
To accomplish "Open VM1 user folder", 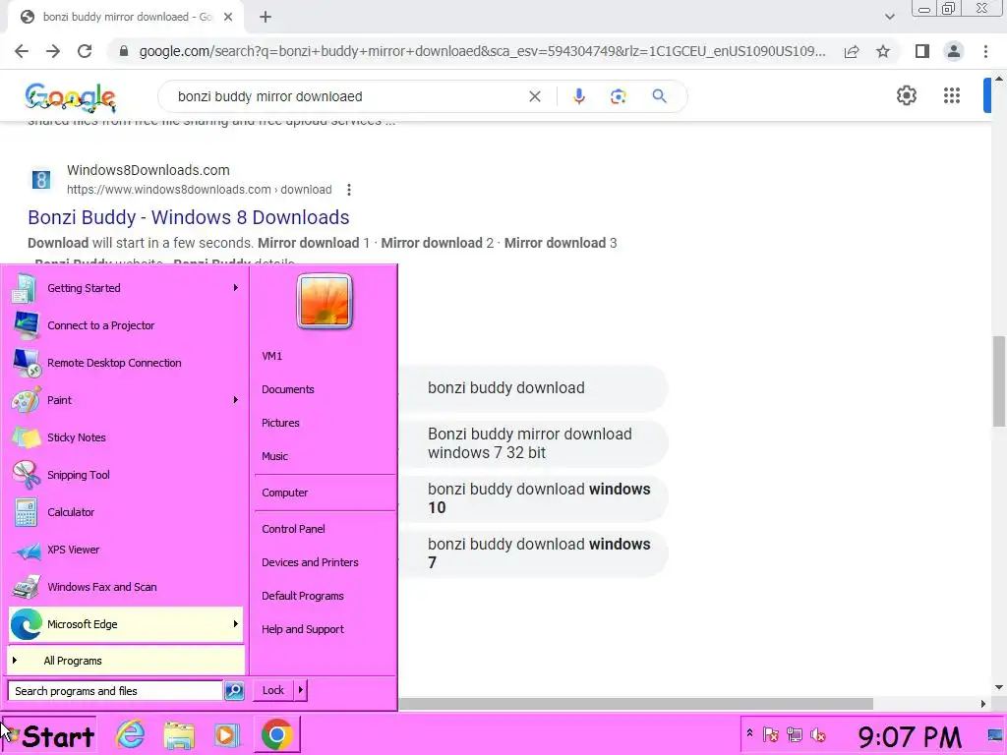I will 325,356.
